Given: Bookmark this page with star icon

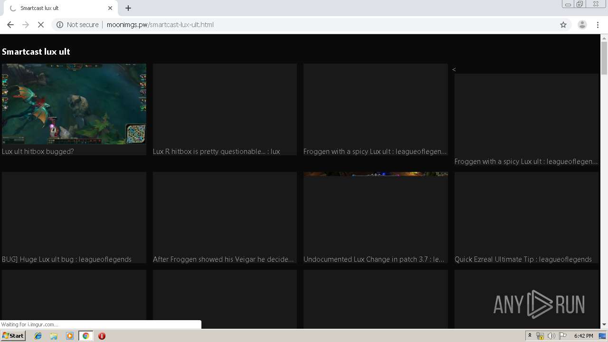Looking at the screenshot, I should [563, 25].
